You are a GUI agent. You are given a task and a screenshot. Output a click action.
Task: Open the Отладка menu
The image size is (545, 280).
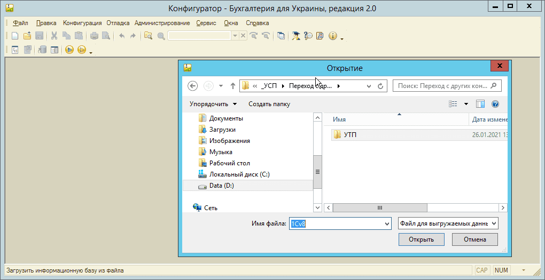118,23
